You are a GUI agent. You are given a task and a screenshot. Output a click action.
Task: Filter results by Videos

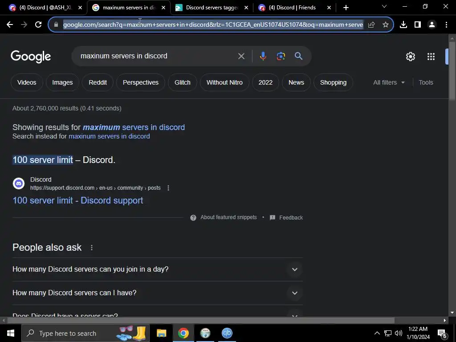27,82
